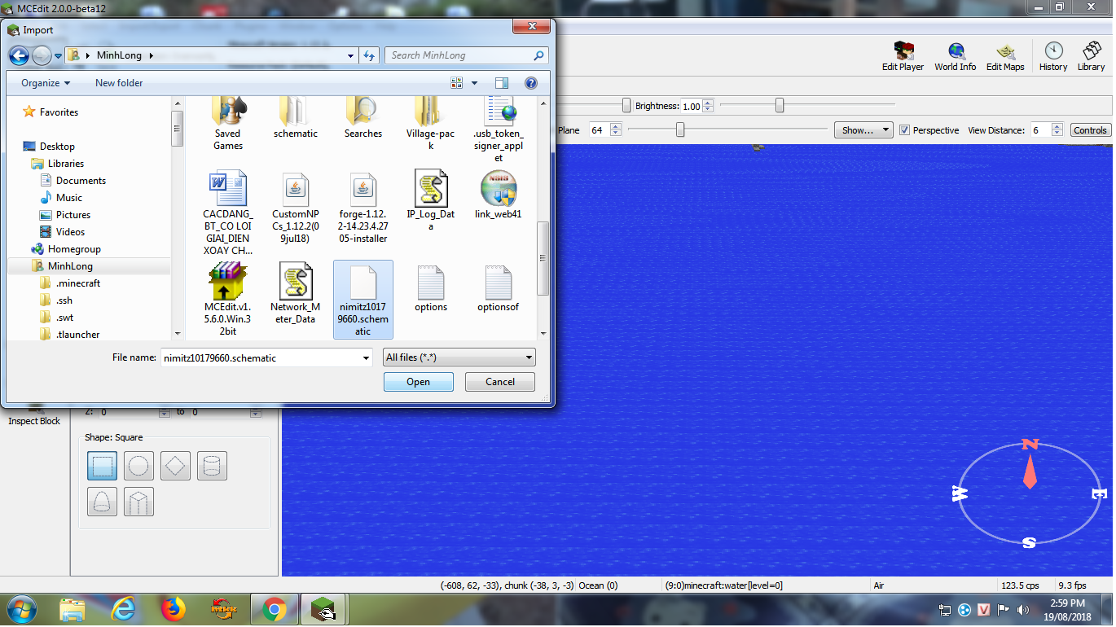Adjust the Plane depth slider handle
This screenshot has width=1116, height=627.
(x=680, y=129)
